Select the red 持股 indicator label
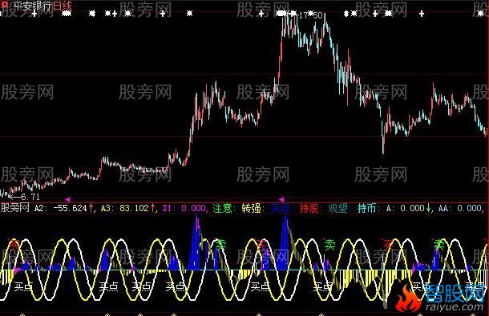Viewport: 489px width, 316px height. pyautogui.click(x=309, y=208)
